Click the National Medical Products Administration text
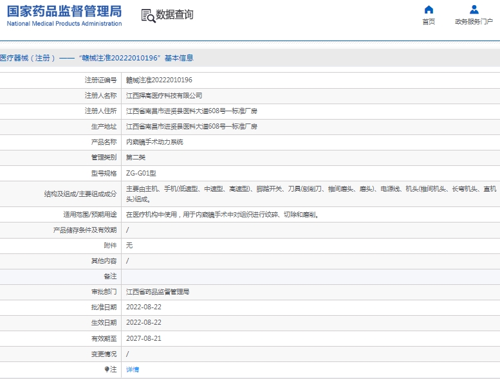The height and width of the screenshot is (382, 500). point(64,24)
